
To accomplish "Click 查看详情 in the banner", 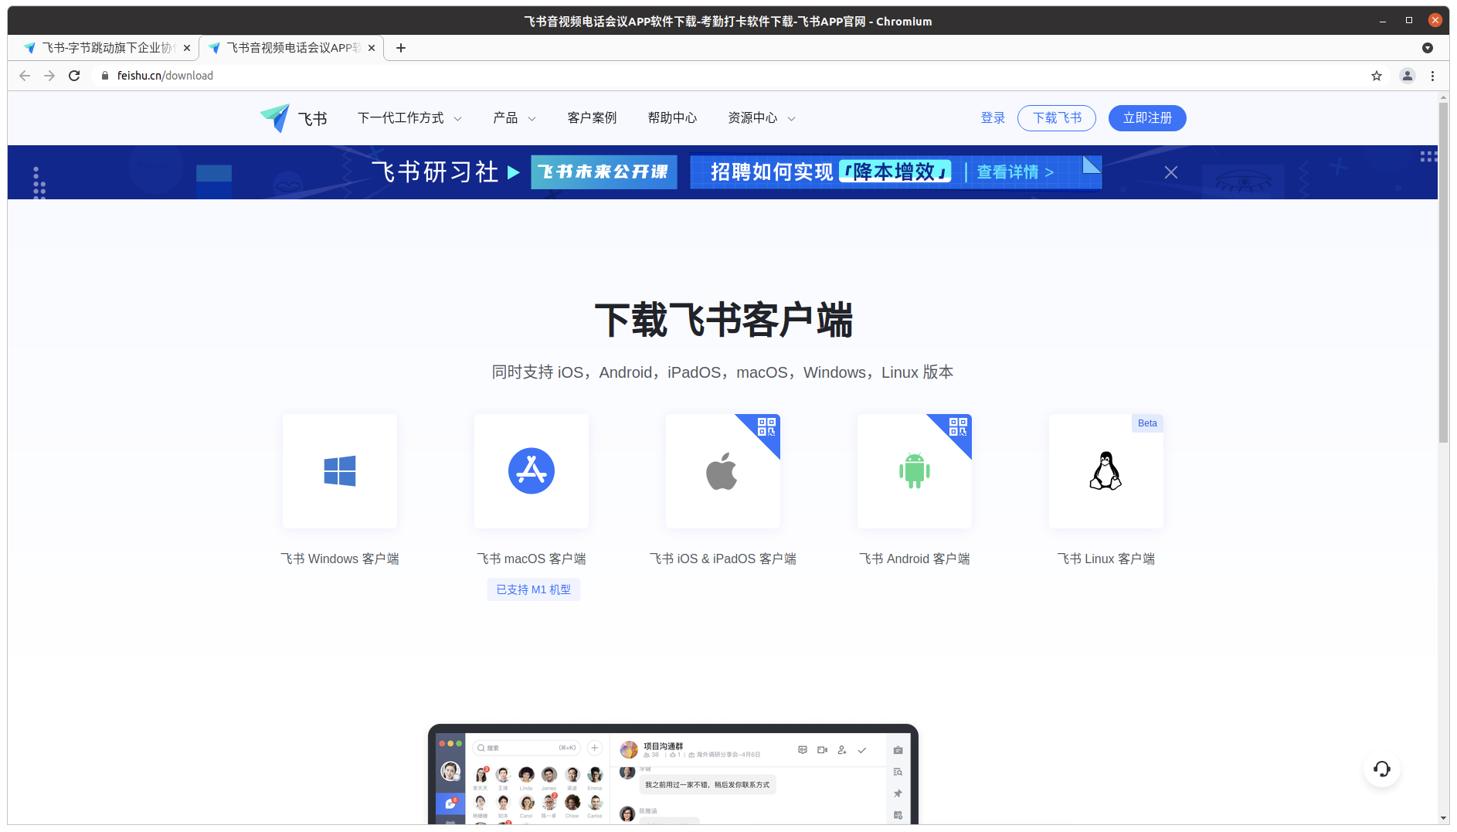I will (x=1015, y=172).
